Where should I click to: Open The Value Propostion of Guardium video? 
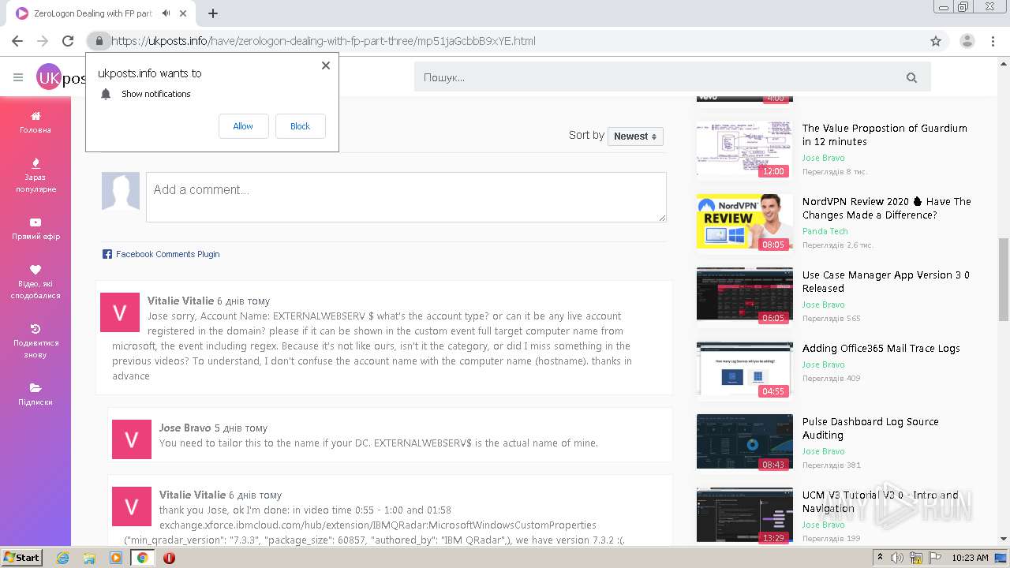click(885, 135)
